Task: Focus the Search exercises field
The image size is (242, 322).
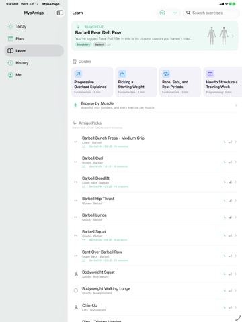Action: coord(211,13)
